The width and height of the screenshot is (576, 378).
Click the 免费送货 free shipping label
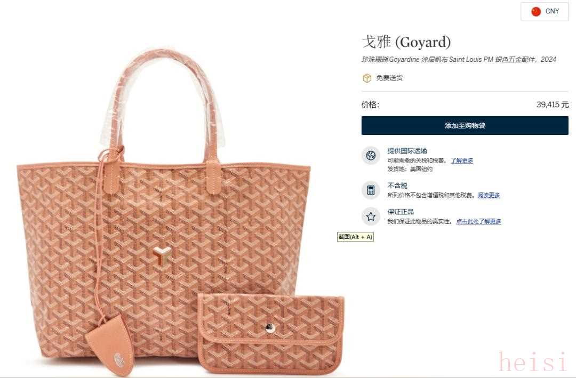(389, 78)
